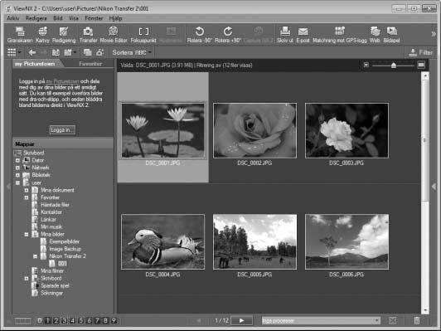Open the Visa menu

74,18
